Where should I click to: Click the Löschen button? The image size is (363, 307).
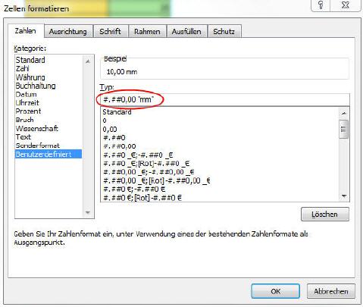(x=325, y=215)
